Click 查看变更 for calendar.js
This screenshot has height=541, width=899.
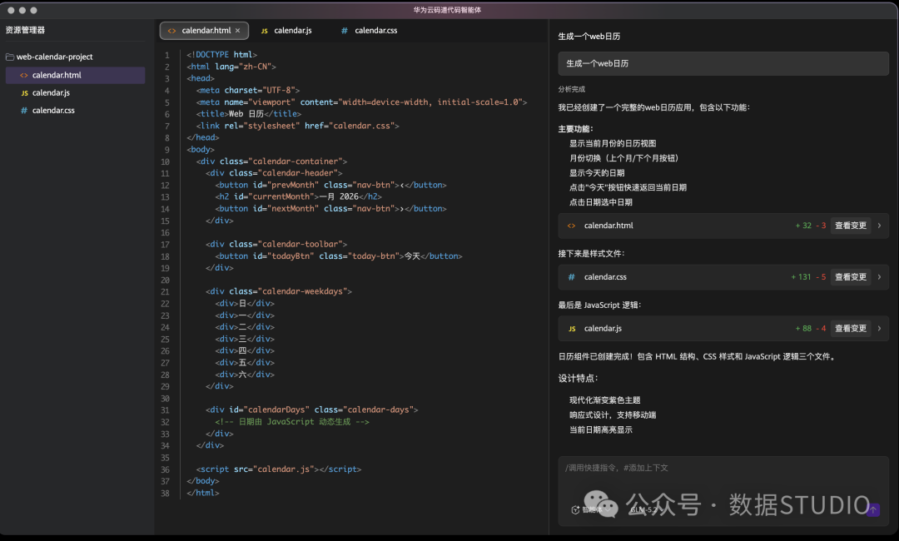pos(850,329)
